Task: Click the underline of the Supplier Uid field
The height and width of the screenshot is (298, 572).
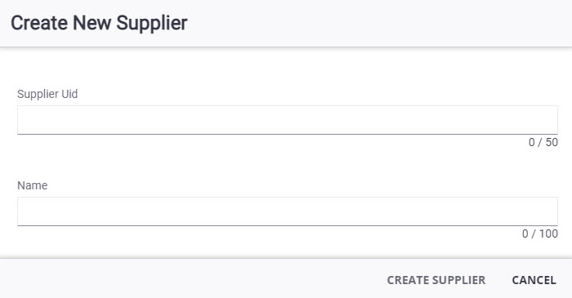Action: [x=288, y=134]
